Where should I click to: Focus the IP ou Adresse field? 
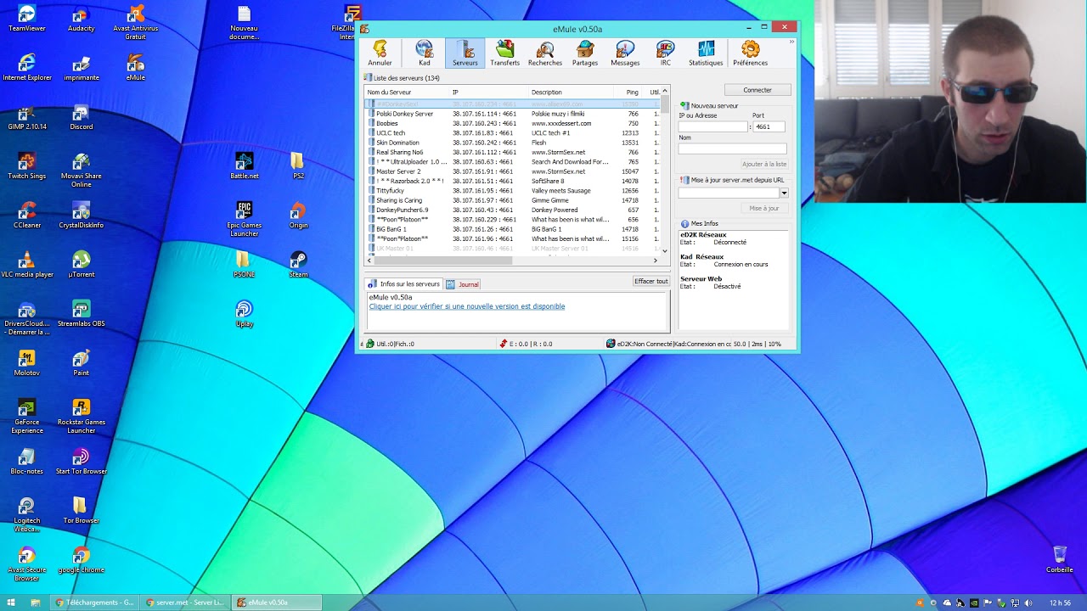(x=713, y=126)
